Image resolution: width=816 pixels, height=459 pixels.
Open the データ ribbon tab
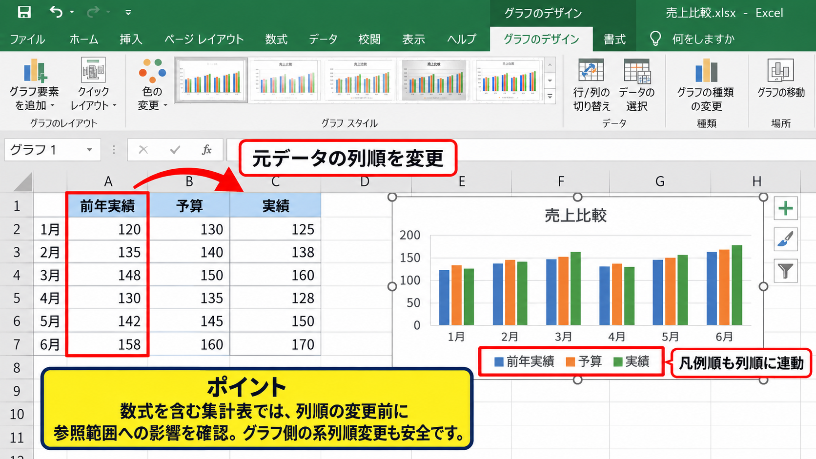323,39
